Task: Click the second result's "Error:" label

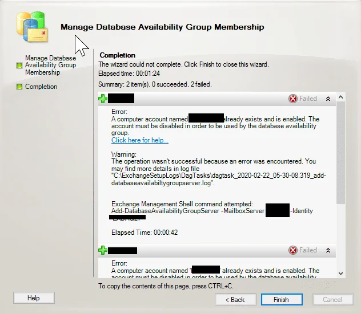Action: click(x=119, y=263)
